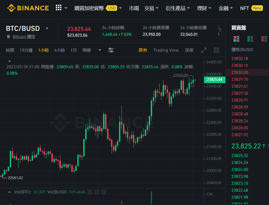The height and width of the screenshot is (205, 269).
Task: Show combined order book view
Action: 237,39
